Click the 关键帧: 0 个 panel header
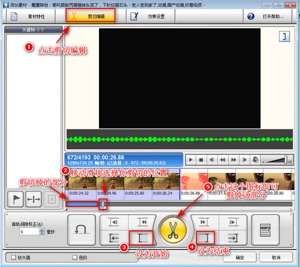The width and height of the screenshot is (300, 267). (x=33, y=29)
